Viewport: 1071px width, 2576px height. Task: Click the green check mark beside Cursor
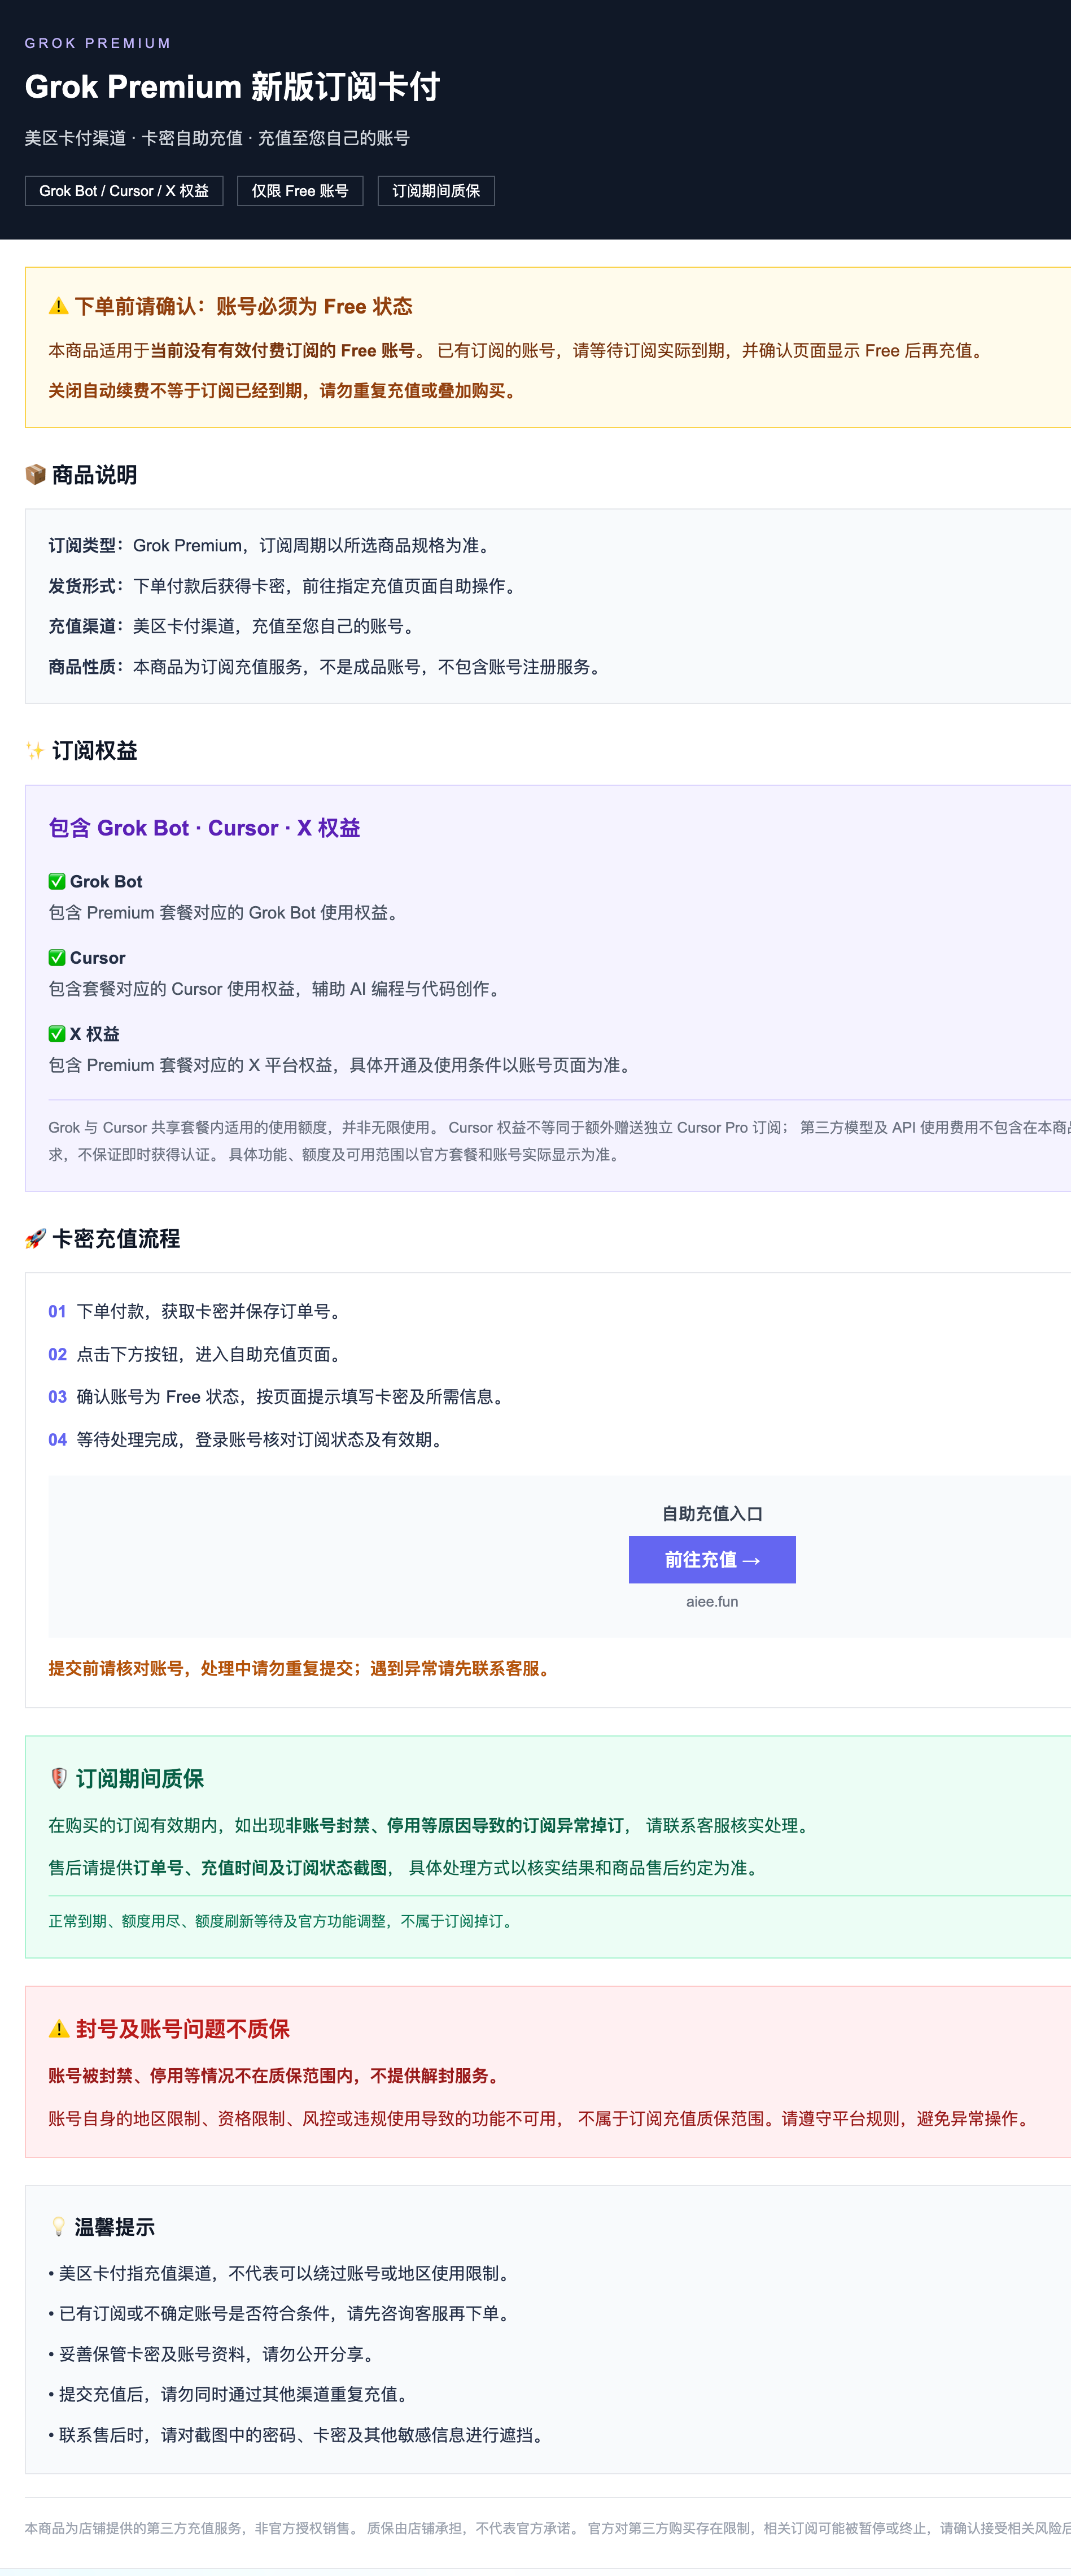tap(57, 957)
